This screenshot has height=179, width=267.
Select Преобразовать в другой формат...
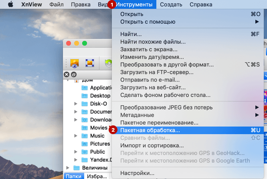[x=188, y=64]
